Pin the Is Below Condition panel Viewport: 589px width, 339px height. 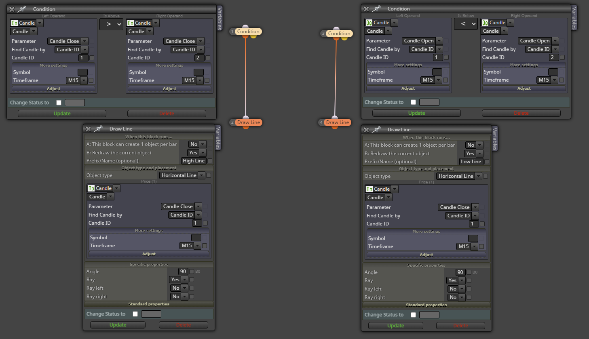tap(376, 8)
